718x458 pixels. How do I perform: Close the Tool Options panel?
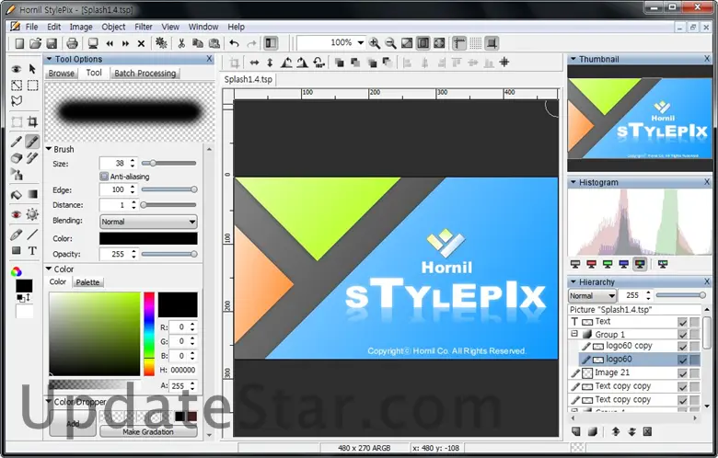(x=209, y=59)
